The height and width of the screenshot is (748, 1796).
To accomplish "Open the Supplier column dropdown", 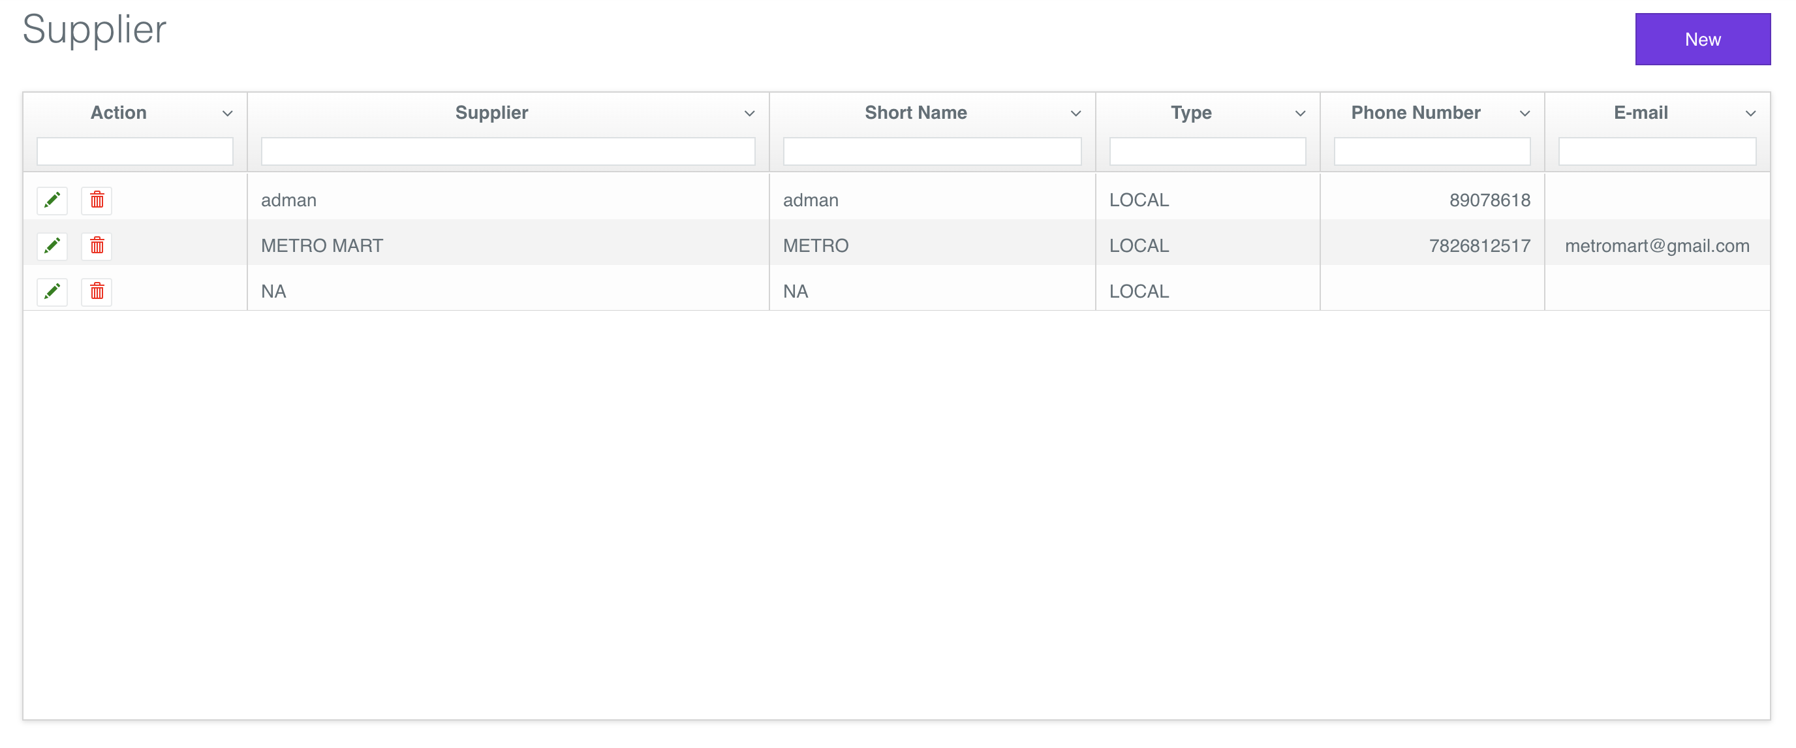I will click(749, 112).
